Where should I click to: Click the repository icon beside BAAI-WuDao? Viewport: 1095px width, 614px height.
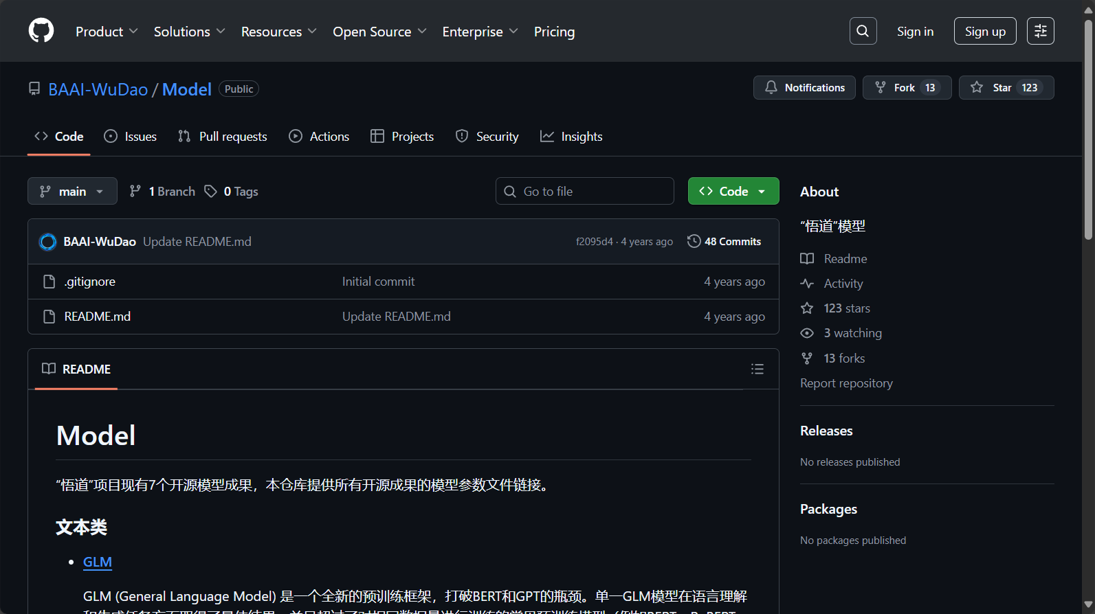click(x=34, y=89)
